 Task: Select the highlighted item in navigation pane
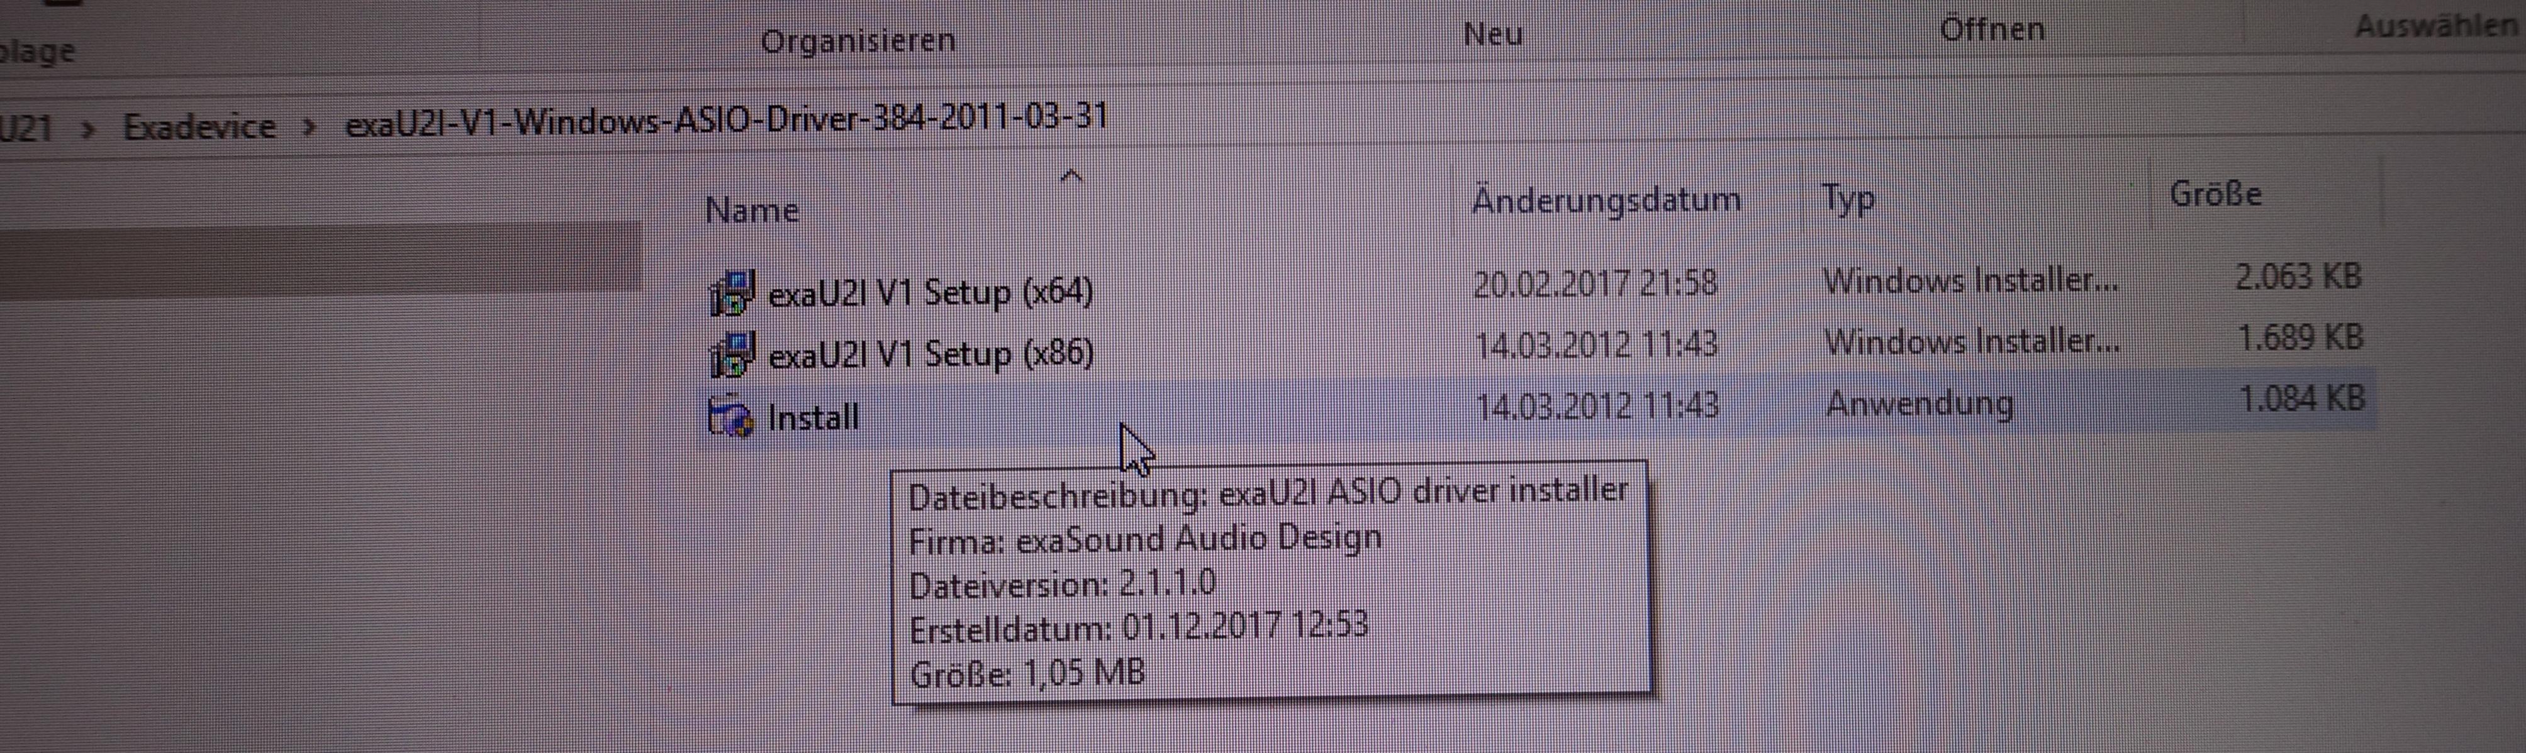click(x=320, y=256)
